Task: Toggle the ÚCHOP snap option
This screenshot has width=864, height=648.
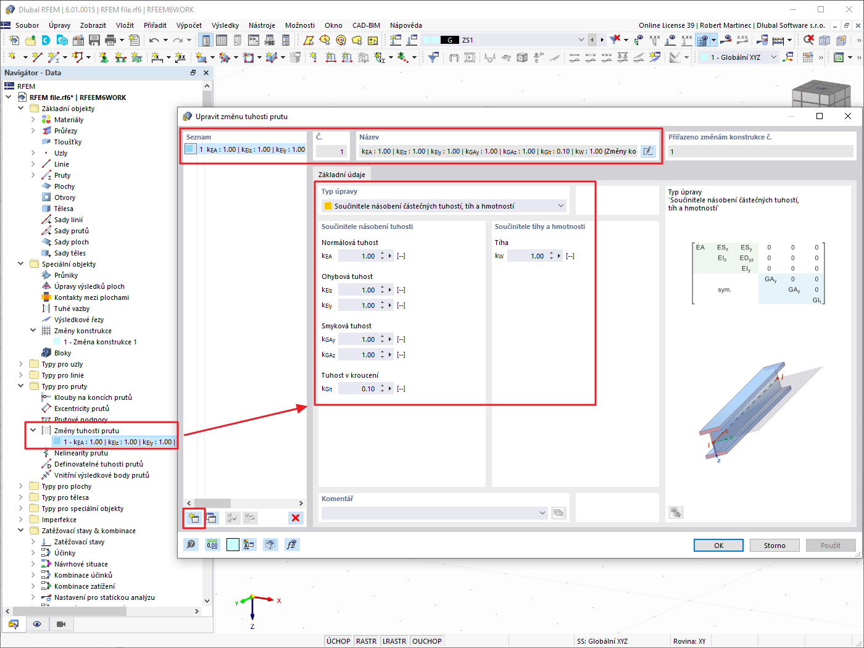Action: [338, 640]
